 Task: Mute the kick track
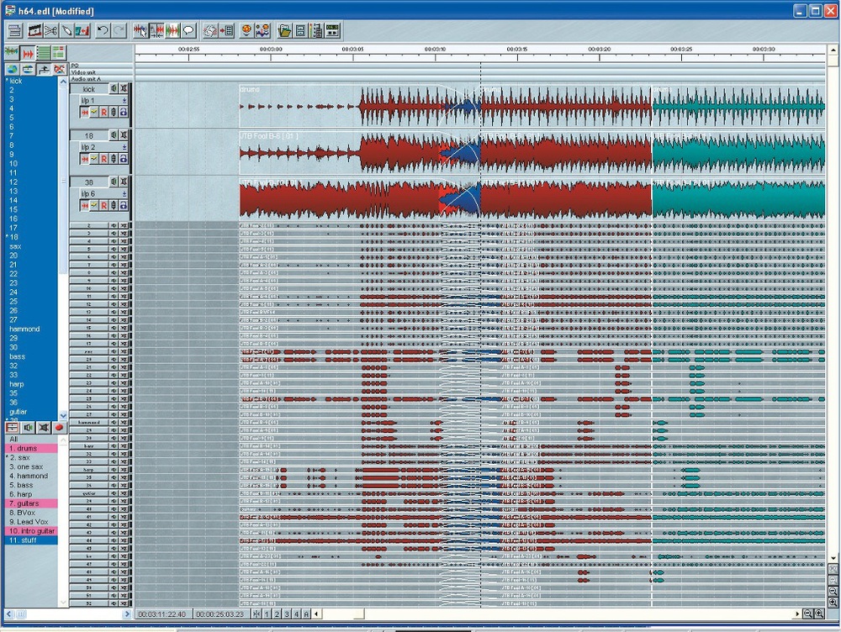(x=124, y=88)
